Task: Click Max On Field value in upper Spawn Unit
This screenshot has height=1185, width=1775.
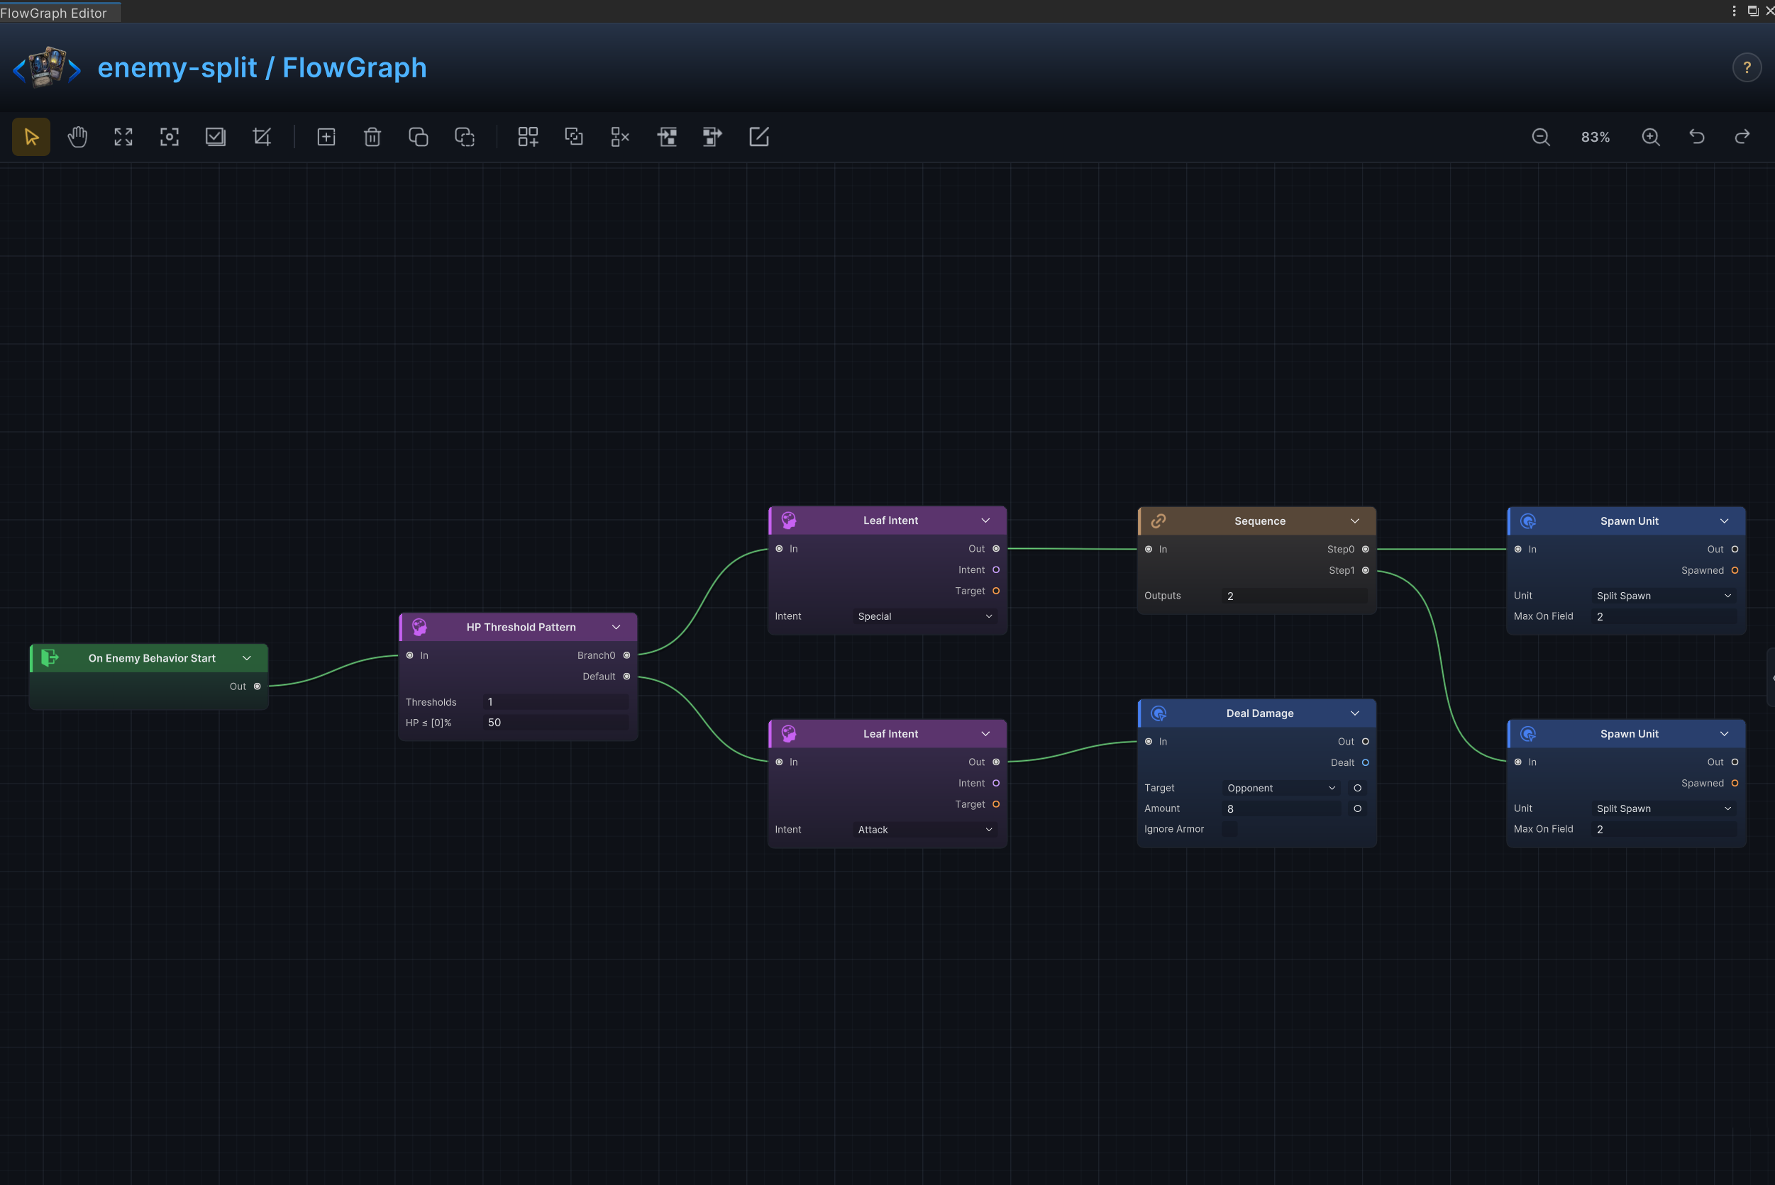Action: point(1664,617)
